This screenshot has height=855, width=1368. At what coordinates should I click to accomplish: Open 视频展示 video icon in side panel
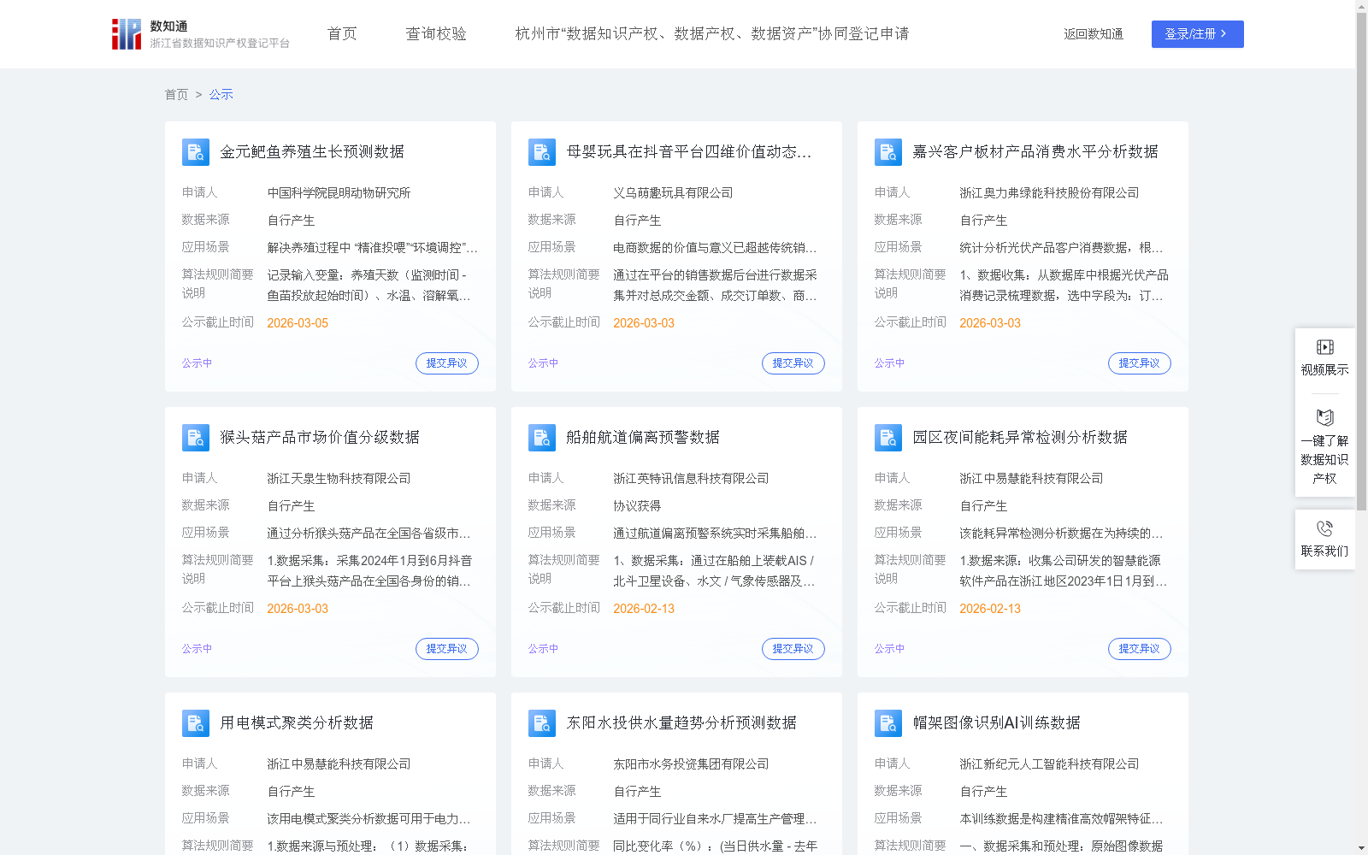(x=1325, y=347)
